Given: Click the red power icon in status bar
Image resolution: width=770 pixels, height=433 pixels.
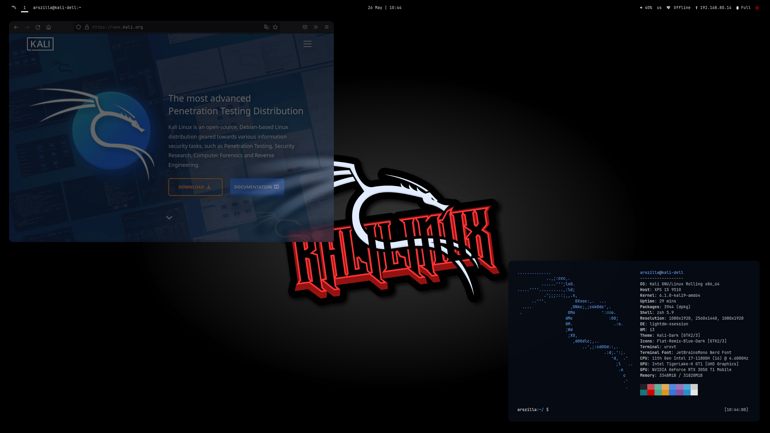Looking at the screenshot, I should 757,8.
